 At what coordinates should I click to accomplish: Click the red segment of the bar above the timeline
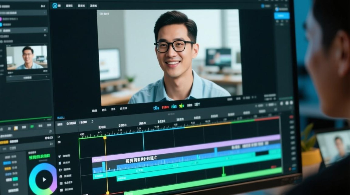point(267,119)
